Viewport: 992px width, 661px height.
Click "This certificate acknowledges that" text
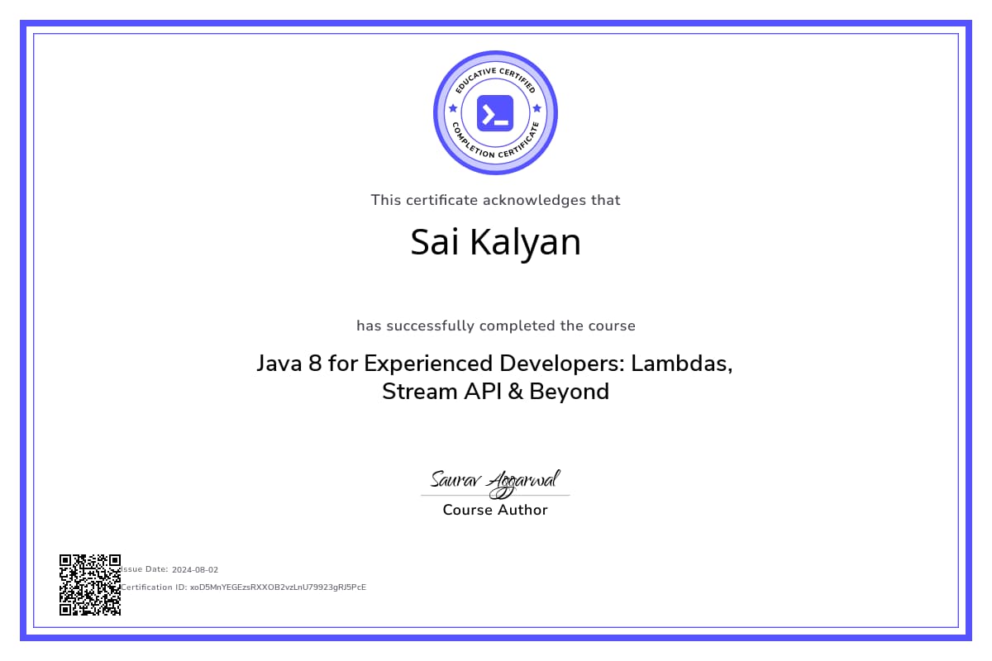pos(495,200)
